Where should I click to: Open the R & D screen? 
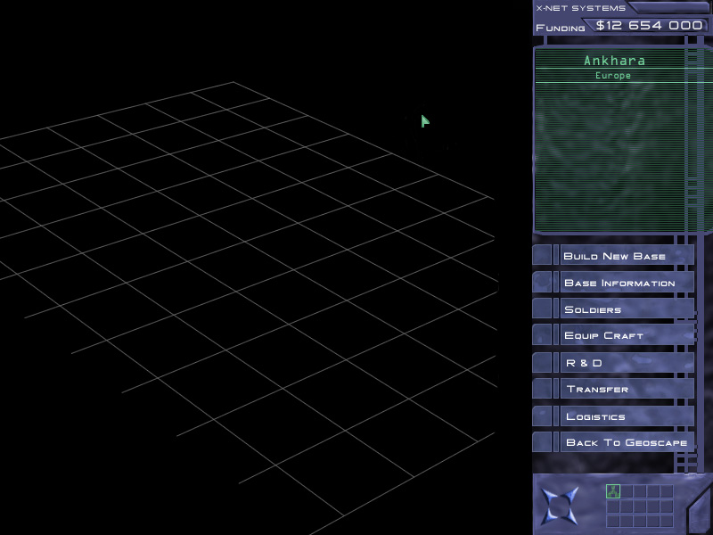pyautogui.click(x=614, y=363)
